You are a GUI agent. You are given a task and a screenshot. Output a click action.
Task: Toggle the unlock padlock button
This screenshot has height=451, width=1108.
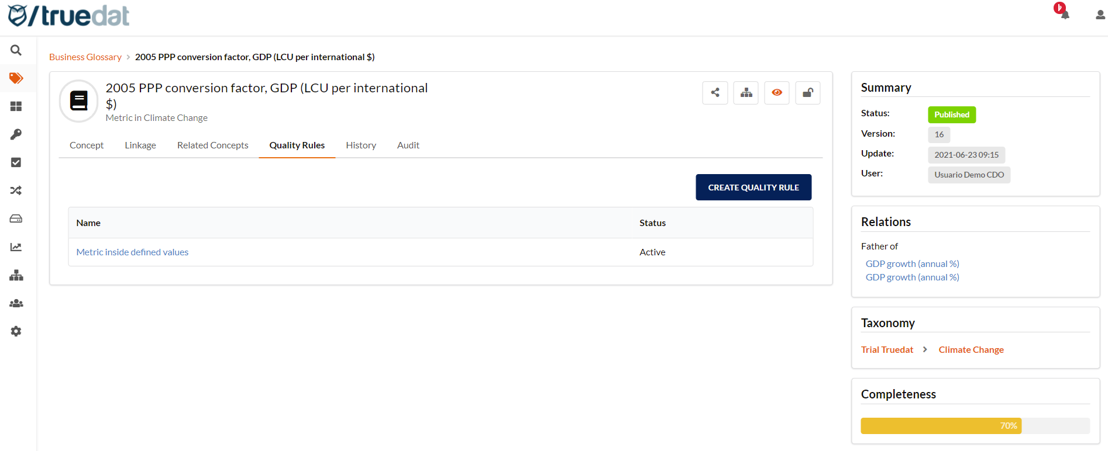(808, 93)
